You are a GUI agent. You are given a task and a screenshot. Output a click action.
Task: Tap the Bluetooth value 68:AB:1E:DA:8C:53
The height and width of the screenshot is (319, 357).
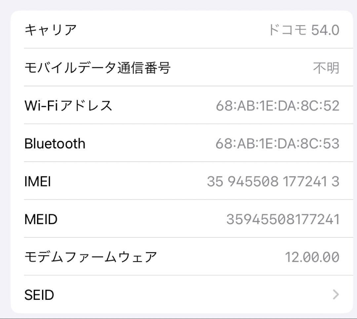pos(277,143)
